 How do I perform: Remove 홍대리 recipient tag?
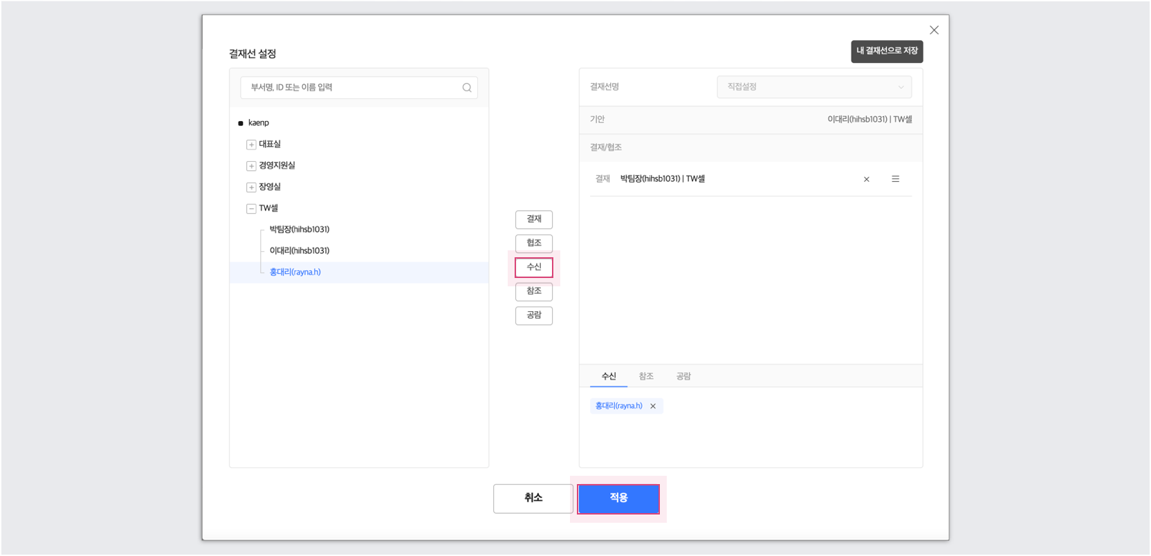[x=653, y=407]
